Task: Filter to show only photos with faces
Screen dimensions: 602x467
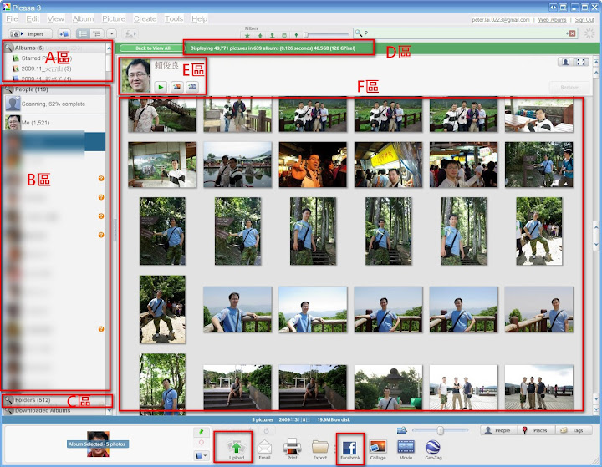Action: point(273,35)
